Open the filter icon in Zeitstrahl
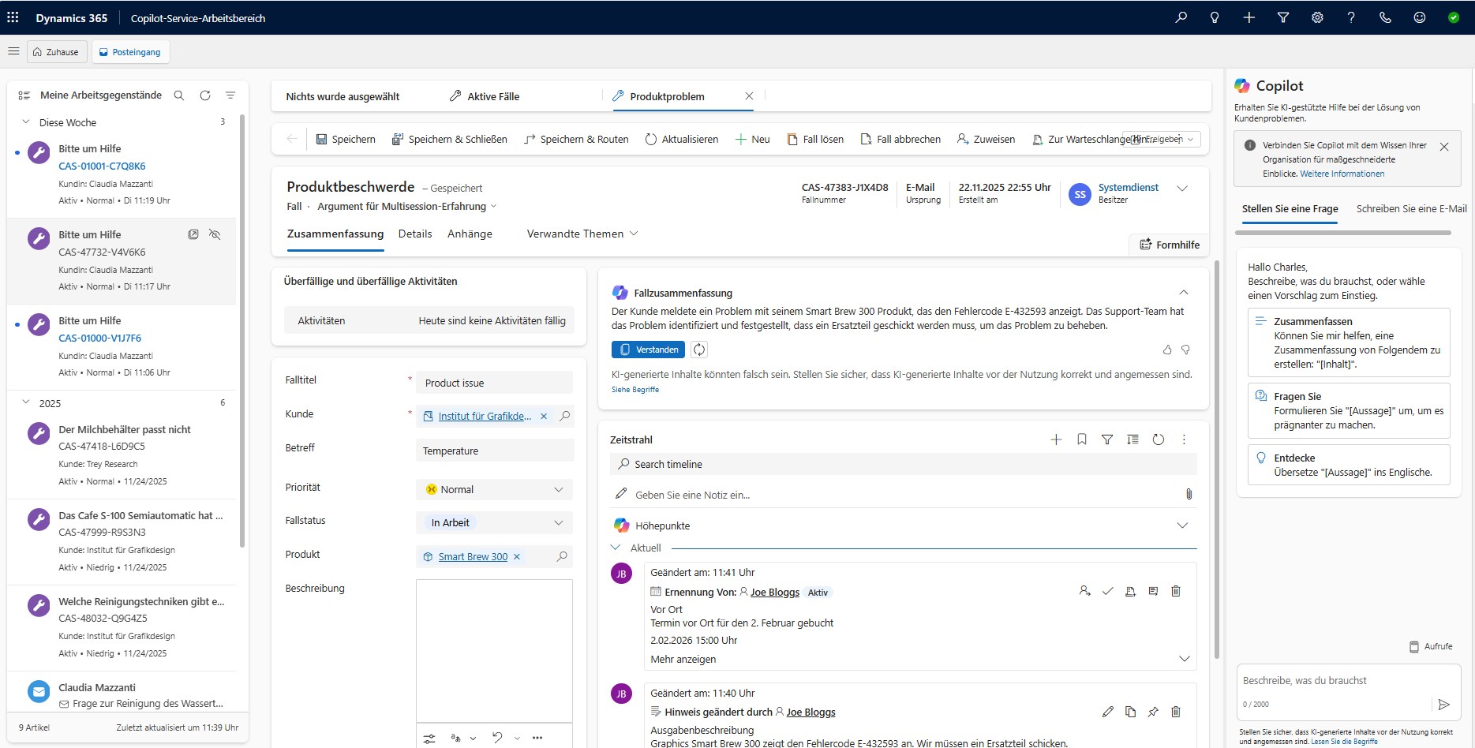 point(1107,439)
